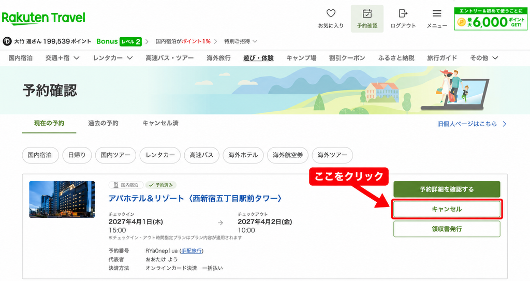Click the Bonus レベル2 badge
This screenshot has height=281, width=530.
point(119,41)
